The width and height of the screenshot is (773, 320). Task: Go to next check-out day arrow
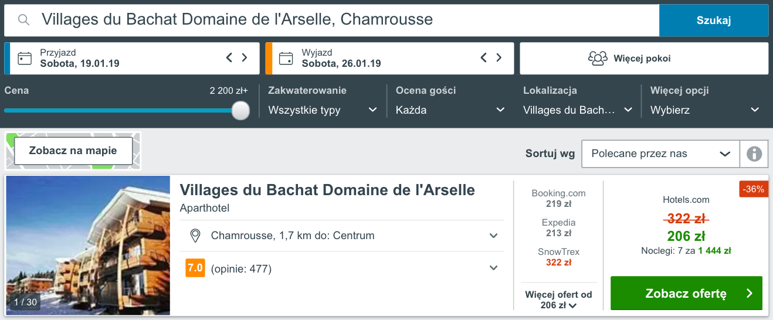click(499, 57)
